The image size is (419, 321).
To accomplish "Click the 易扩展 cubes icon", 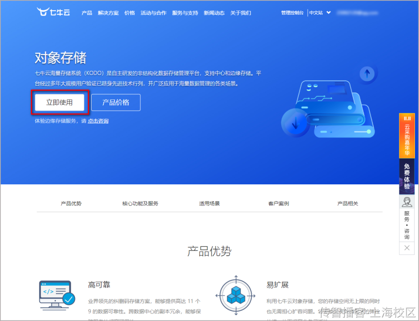I will pos(236,296).
